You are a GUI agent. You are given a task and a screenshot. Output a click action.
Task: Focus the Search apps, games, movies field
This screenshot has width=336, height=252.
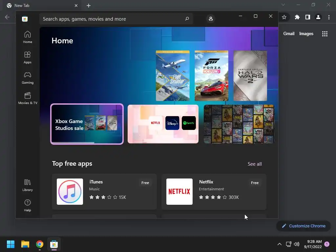[x=116, y=19]
